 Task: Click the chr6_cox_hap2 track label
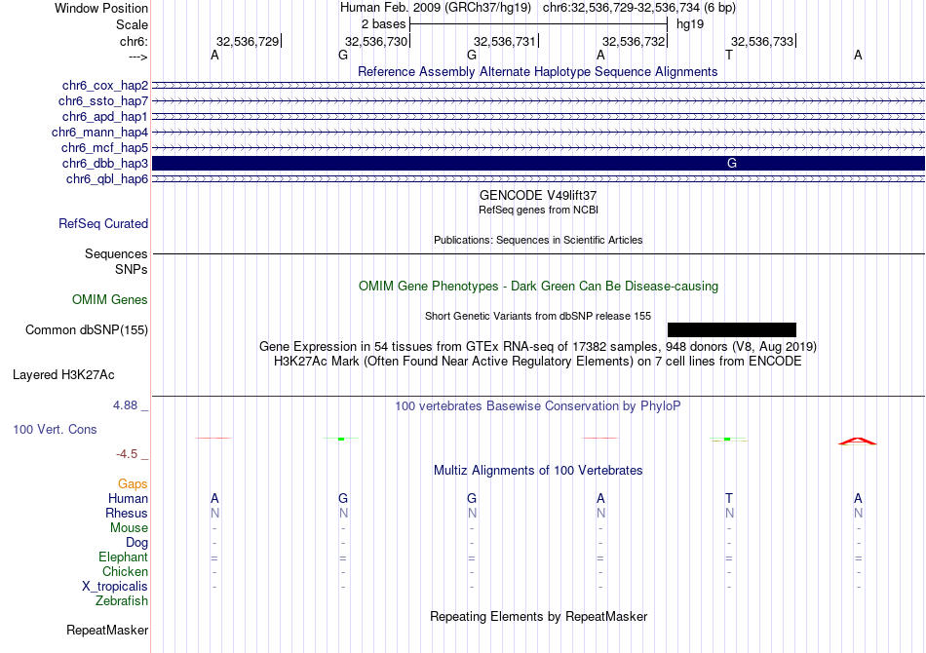pos(105,86)
